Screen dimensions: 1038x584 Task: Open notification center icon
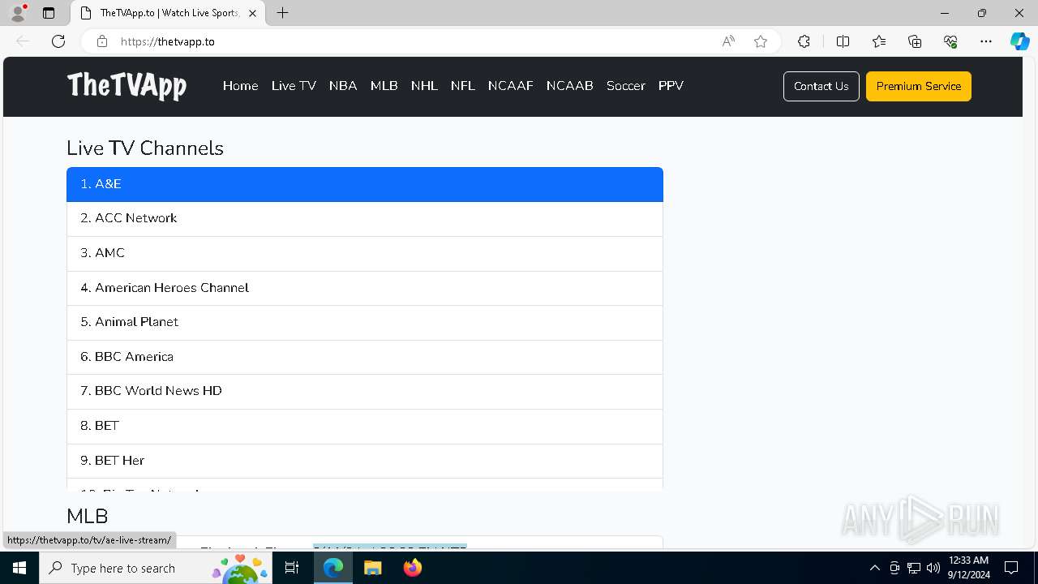(1011, 568)
